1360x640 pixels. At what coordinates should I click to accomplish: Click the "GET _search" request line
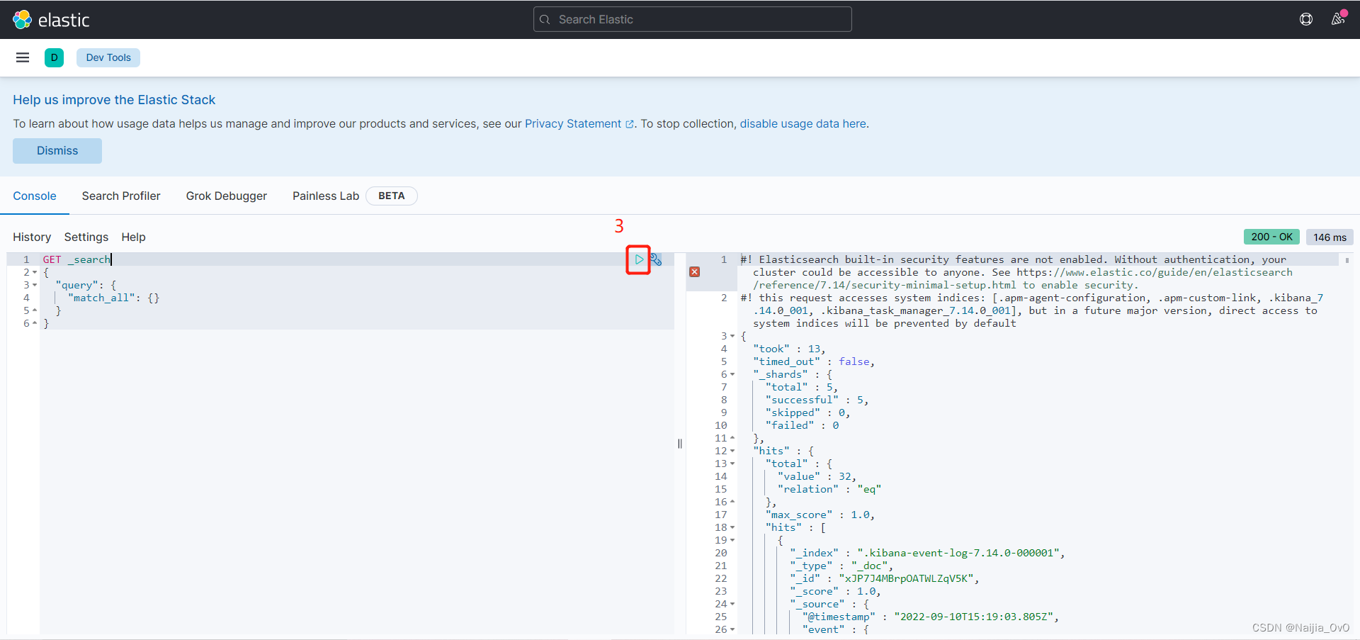click(x=76, y=259)
